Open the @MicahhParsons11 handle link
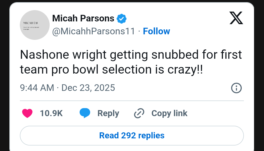Viewport: 264px width, 151px height. (x=94, y=31)
